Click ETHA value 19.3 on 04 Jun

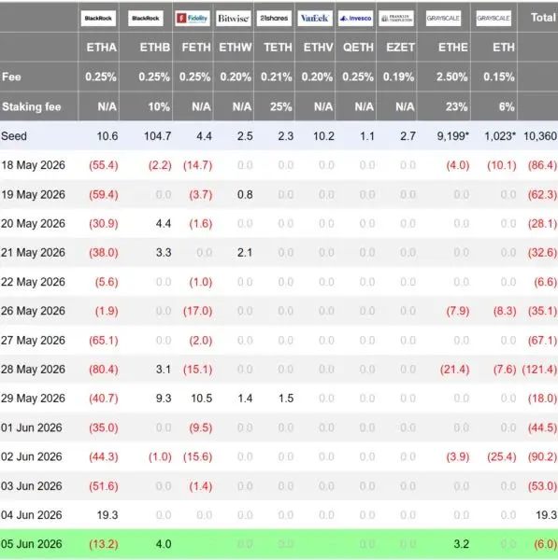tap(107, 514)
